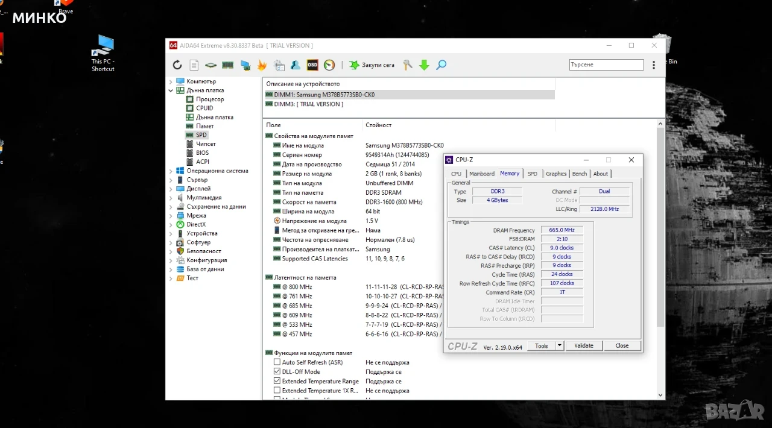Collapse the Дънна платка tree node
The height and width of the screenshot is (428, 772).
171,90
